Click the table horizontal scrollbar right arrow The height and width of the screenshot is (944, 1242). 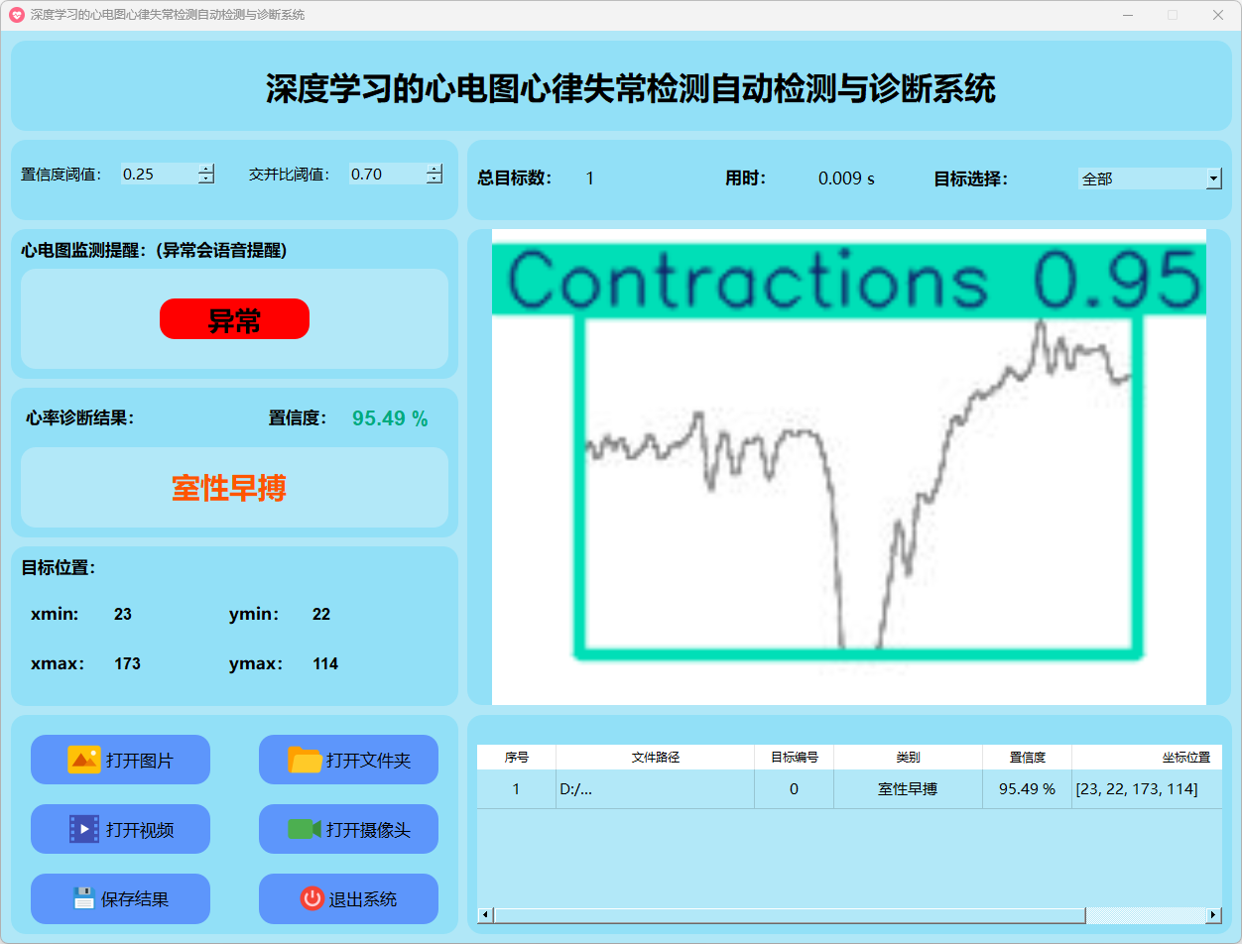(x=1213, y=914)
